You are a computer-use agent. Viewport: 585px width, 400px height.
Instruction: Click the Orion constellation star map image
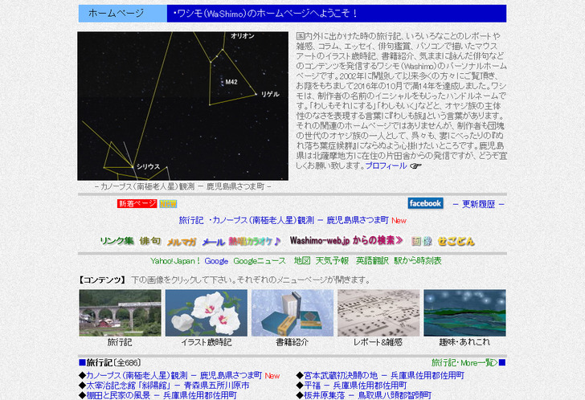pos(182,106)
